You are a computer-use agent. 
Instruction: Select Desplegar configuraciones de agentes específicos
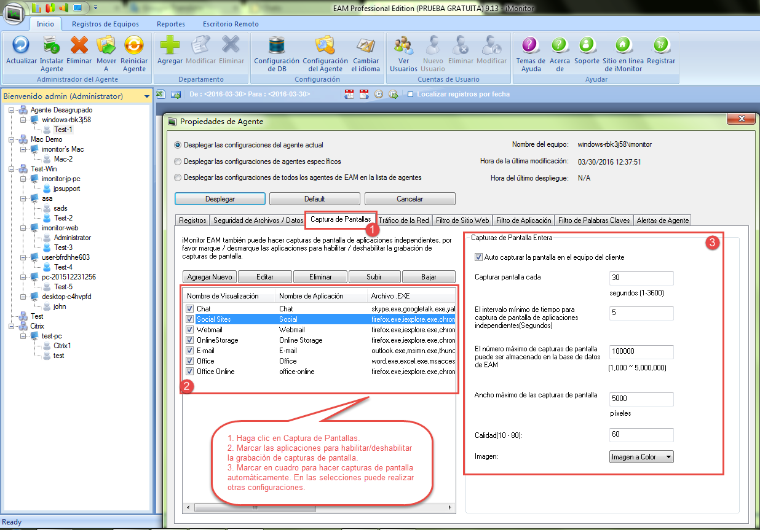pyautogui.click(x=178, y=162)
